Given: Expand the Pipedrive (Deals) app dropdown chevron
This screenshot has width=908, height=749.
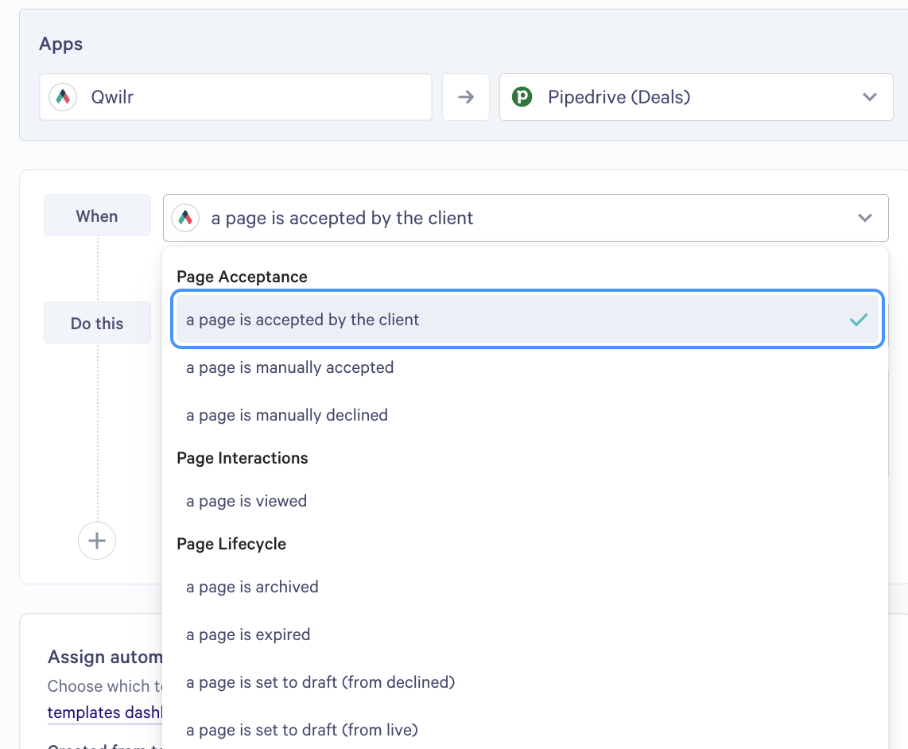Looking at the screenshot, I should [869, 97].
